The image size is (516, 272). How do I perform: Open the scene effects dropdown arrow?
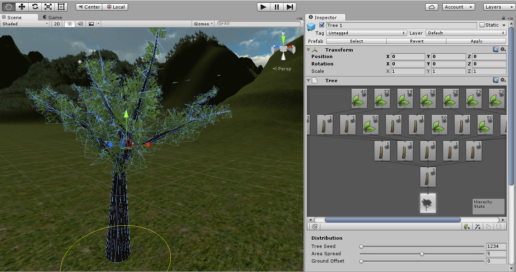tap(99, 24)
